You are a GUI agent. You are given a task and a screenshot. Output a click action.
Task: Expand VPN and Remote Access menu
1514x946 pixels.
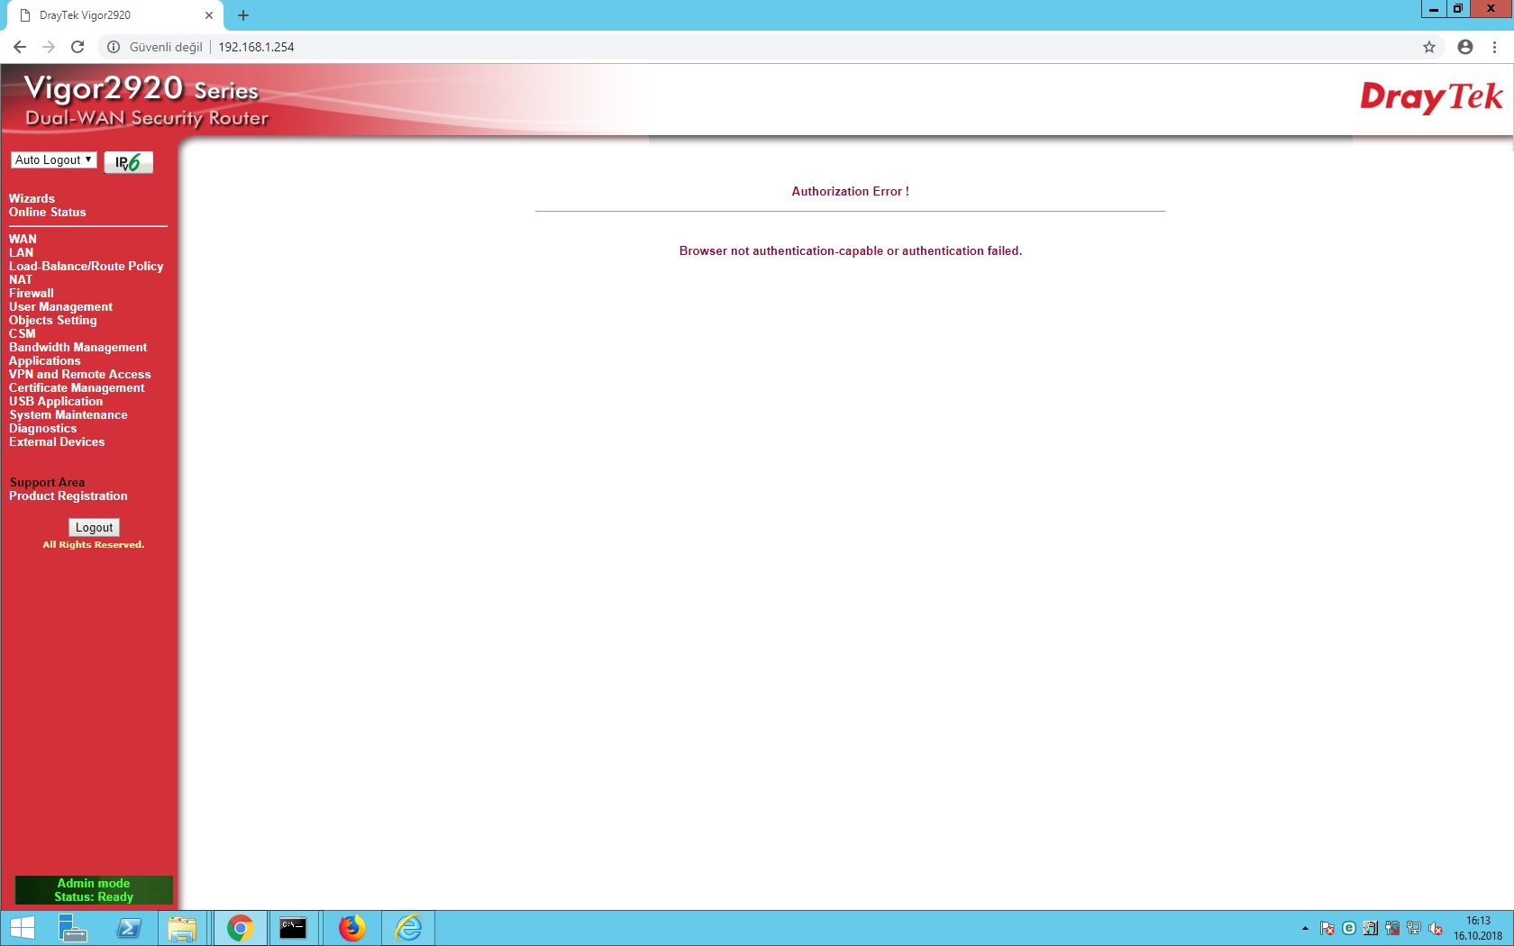tap(79, 374)
